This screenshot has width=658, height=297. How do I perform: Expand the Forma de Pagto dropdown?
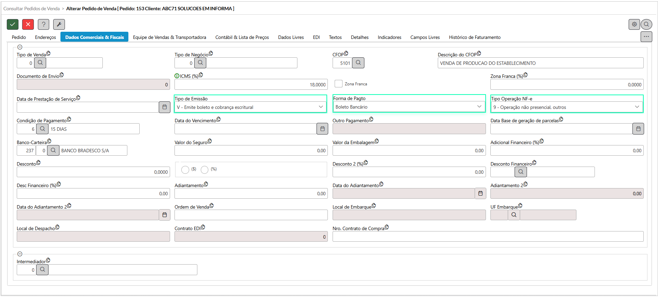(408, 107)
